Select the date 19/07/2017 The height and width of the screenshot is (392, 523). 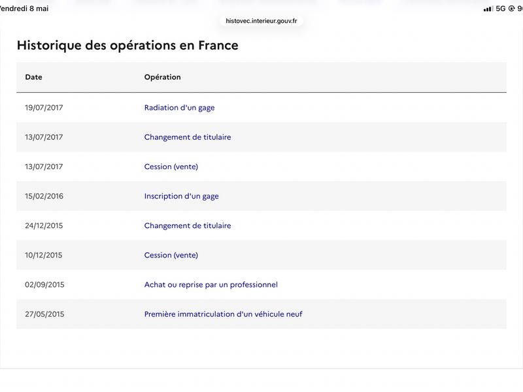click(x=44, y=108)
